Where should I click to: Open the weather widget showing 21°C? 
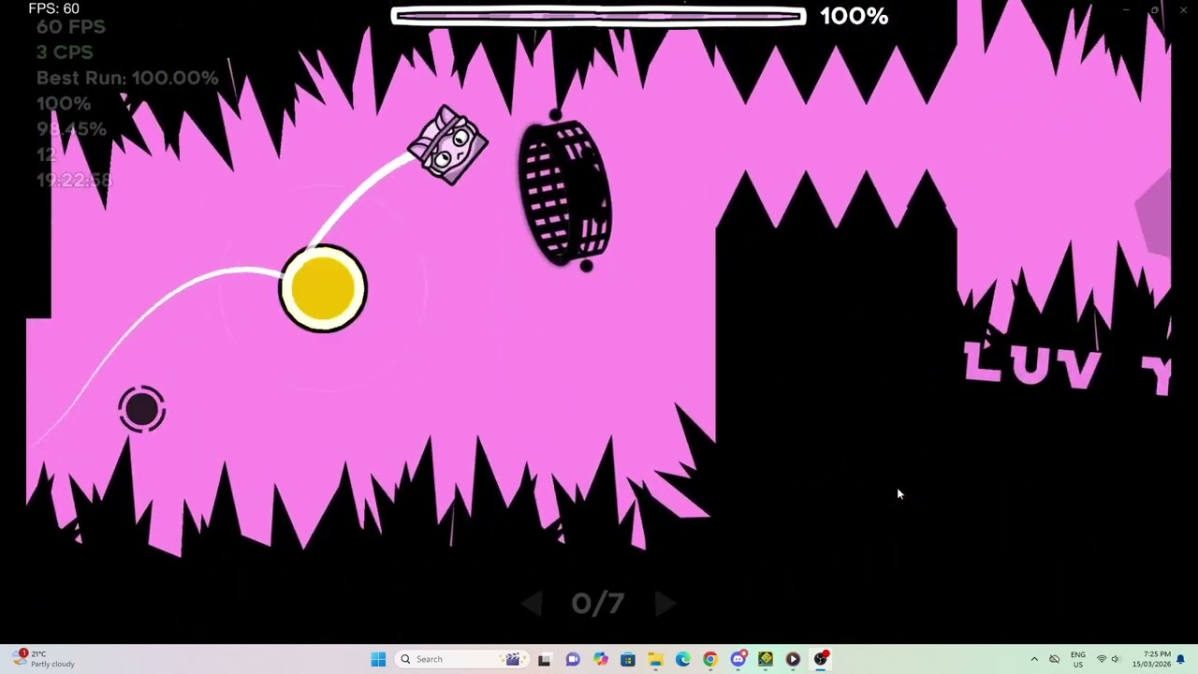pyautogui.click(x=45, y=659)
